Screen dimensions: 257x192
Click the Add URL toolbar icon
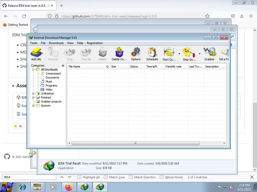coord(36,54)
